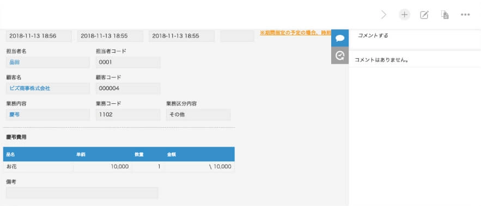
Task: Duplicate the record with copy icon
Action: tap(445, 15)
